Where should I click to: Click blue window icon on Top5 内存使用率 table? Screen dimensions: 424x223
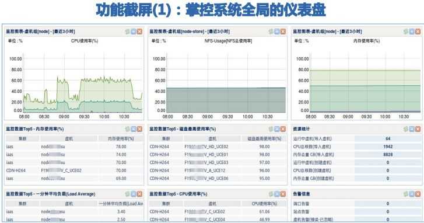pyautogui.click(x=134, y=129)
